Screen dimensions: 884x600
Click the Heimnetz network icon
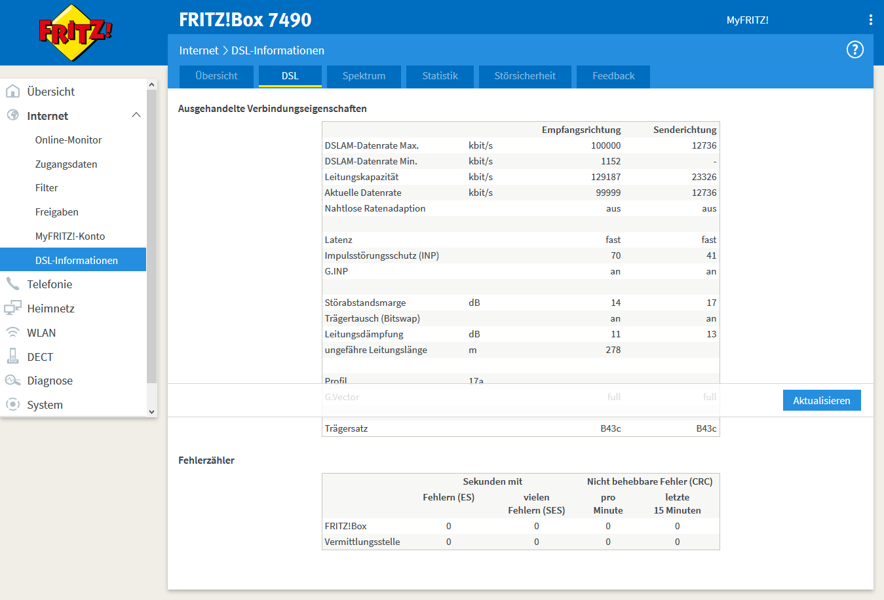pyautogui.click(x=12, y=308)
